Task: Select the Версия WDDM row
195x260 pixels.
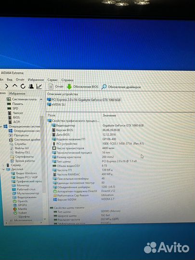Action: click(x=84, y=199)
